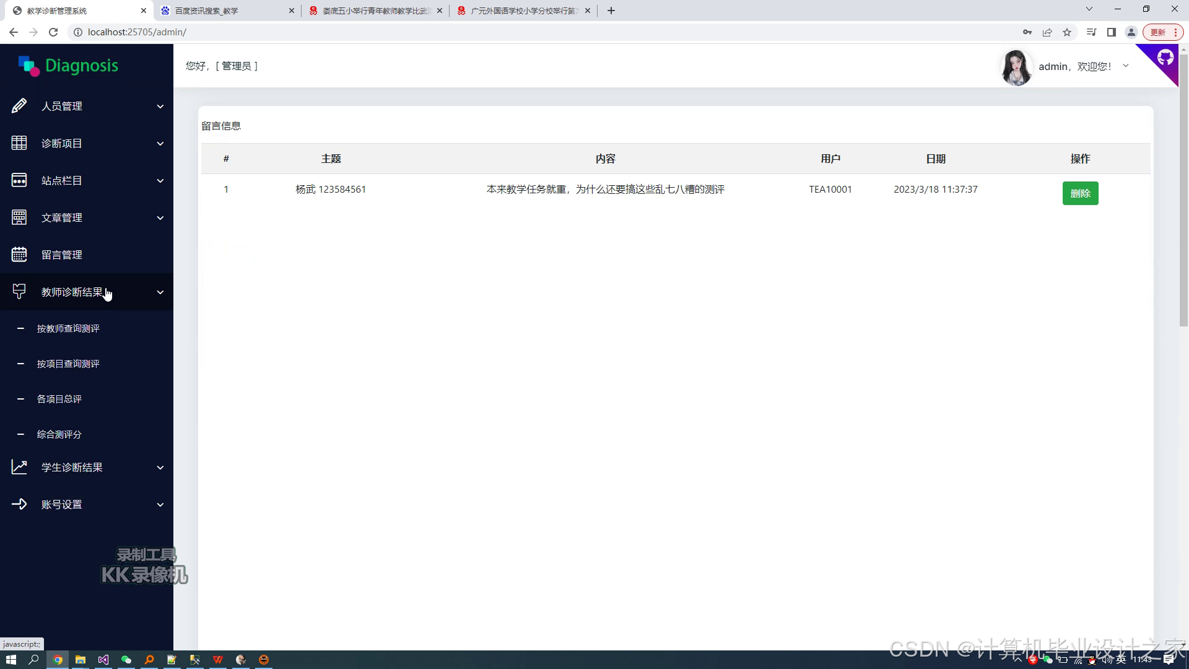The height and width of the screenshot is (669, 1189).
Task: Open WeChat from the Windows taskbar
Action: [x=126, y=660]
